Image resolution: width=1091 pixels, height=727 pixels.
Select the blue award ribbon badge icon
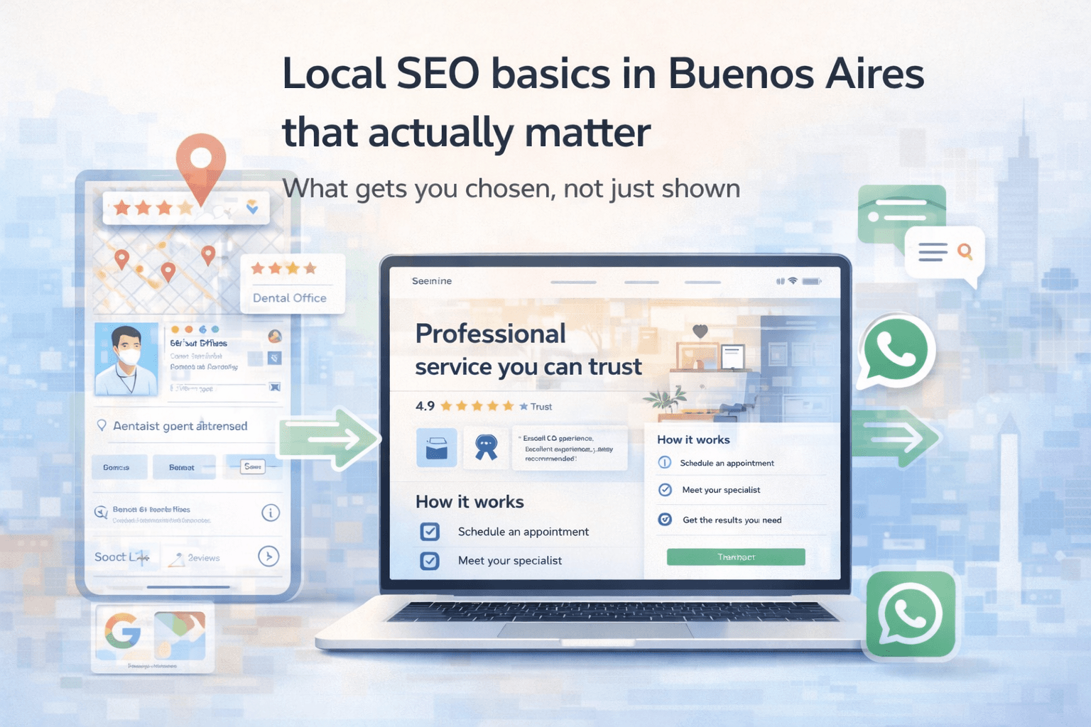tap(486, 446)
